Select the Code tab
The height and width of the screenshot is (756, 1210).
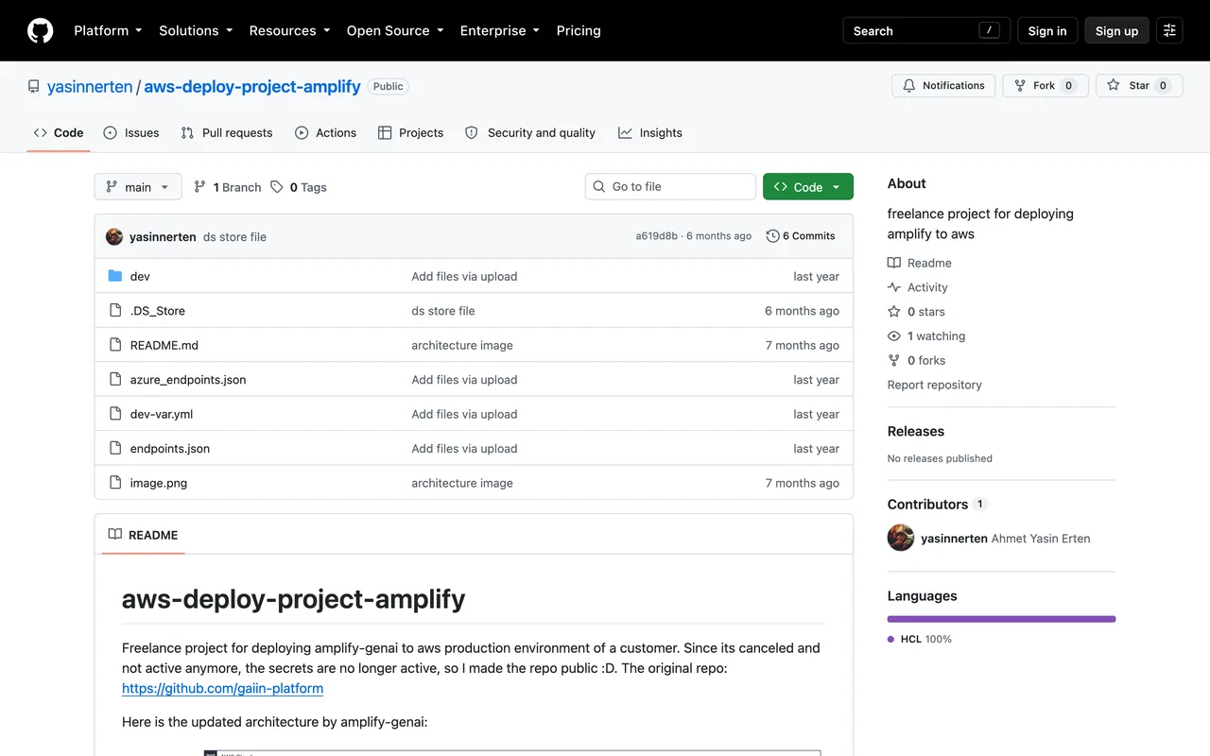coord(59,133)
